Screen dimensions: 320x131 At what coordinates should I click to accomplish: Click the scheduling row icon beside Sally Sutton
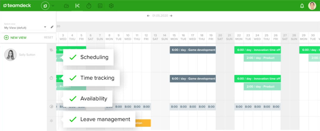tap(52, 50)
